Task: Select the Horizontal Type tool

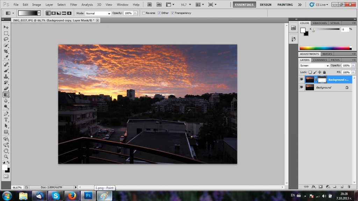Action: coord(6,120)
